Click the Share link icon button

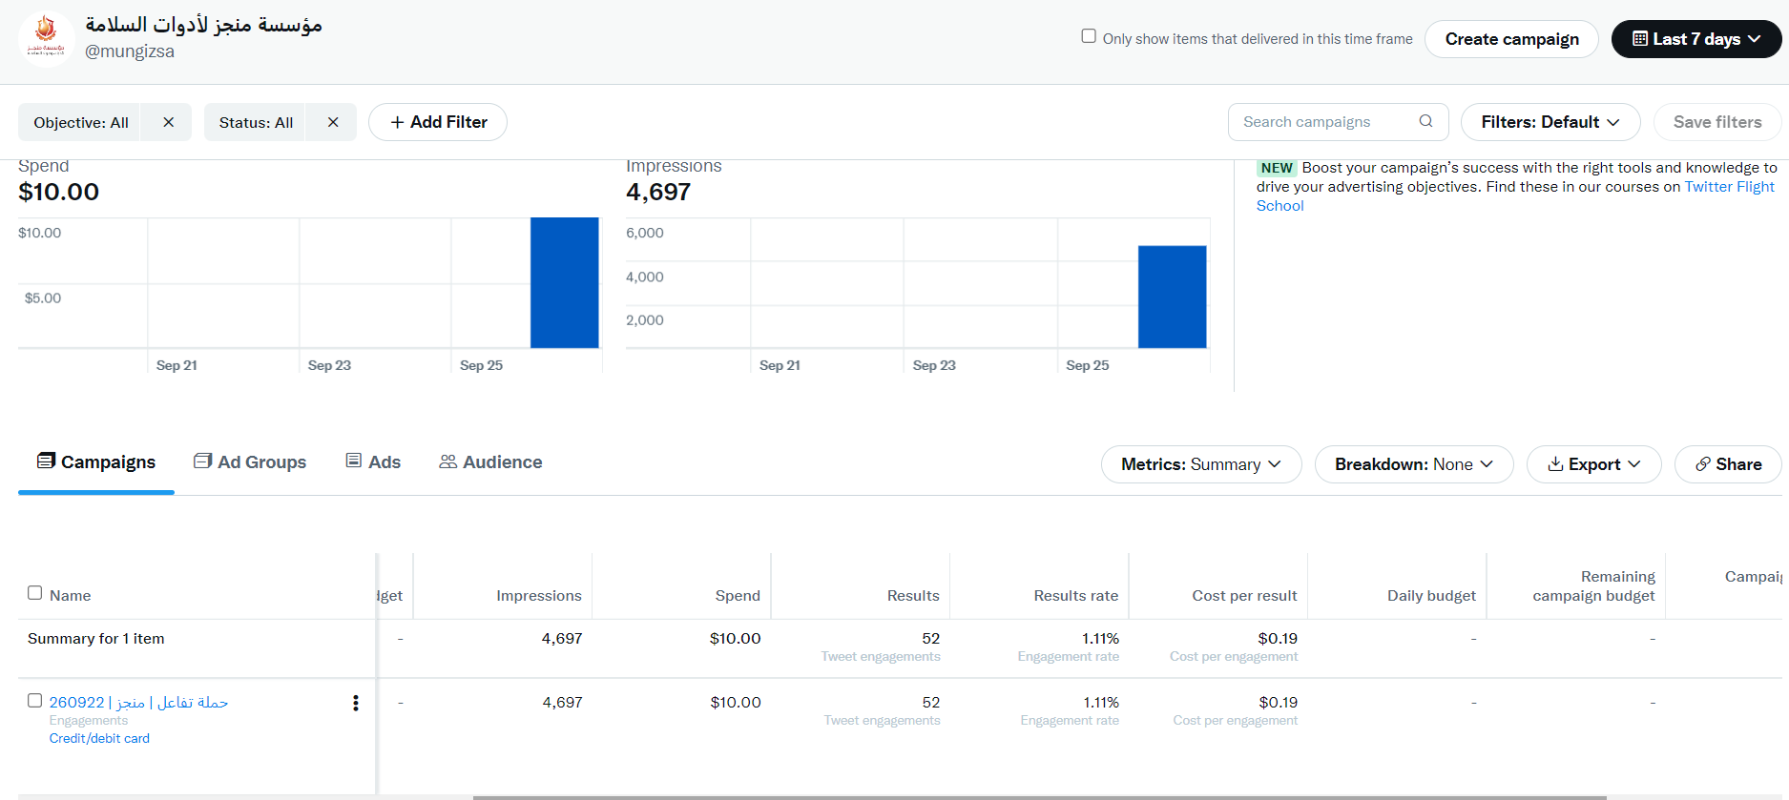click(1728, 464)
